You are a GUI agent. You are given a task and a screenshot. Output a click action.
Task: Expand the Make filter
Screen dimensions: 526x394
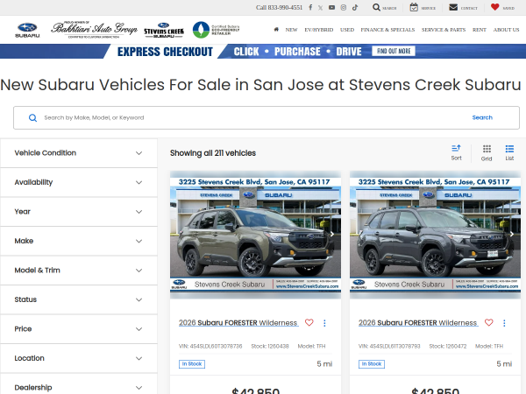coord(79,241)
